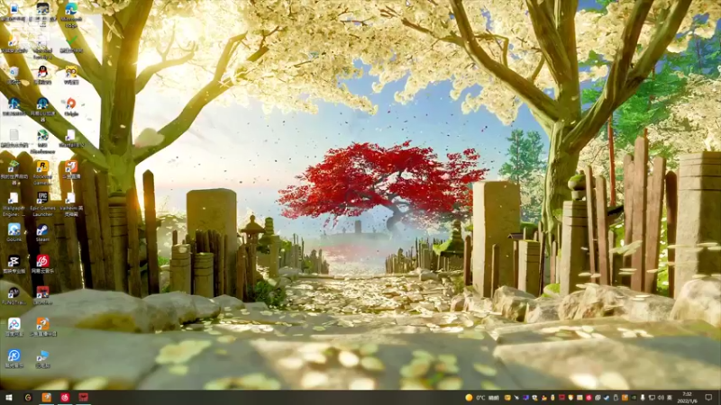Launch the NetEase UU accelerator icon
The height and width of the screenshot is (405, 721).
click(x=42, y=109)
